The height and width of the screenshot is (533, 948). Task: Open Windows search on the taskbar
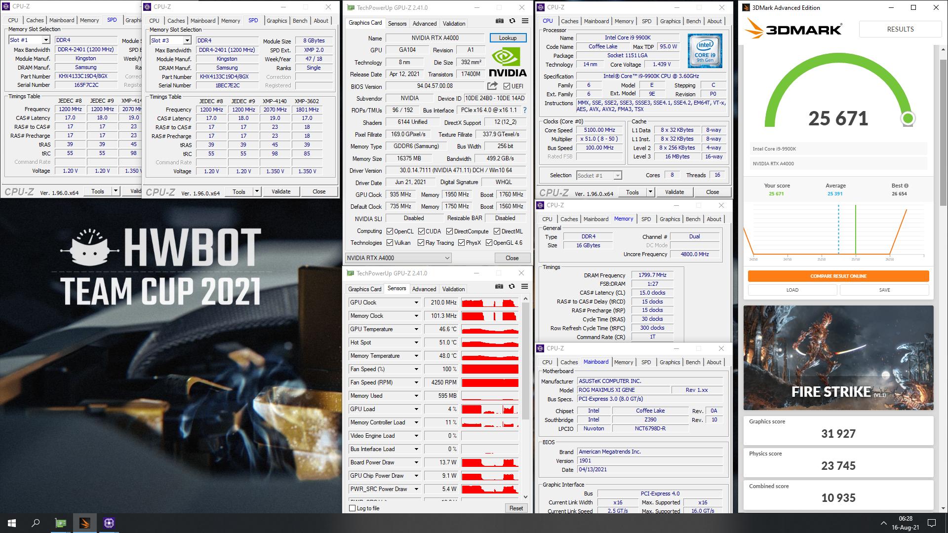(x=36, y=523)
